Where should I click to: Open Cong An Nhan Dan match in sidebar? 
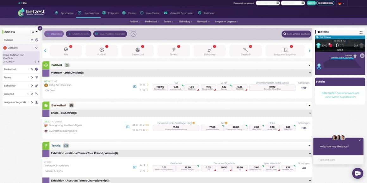tap(21, 58)
